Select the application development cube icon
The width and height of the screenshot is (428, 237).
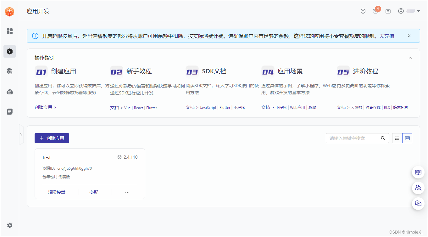[x=10, y=51]
